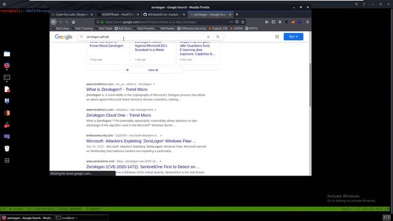Screen dimensions: 393x221
Task: Expand dropdown arrow beside first trendmicro URL
Action: pyautogui.click(x=154, y=84)
